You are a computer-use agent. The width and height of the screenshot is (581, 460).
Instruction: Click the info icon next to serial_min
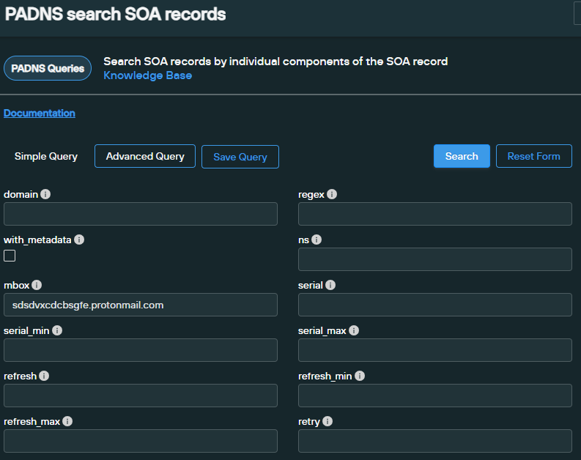pyautogui.click(x=57, y=330)
